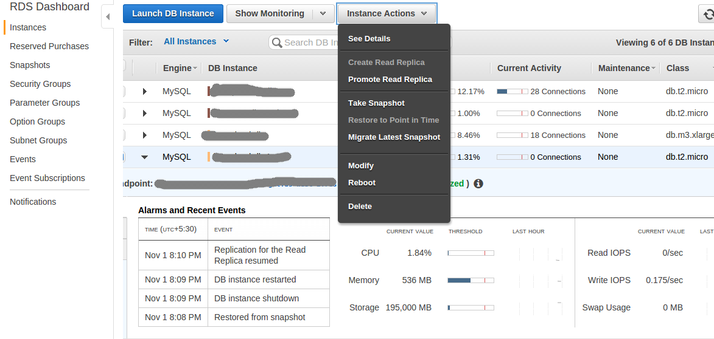Click the DB instance restarted event

pyautogui.click(x=255, y=279)
